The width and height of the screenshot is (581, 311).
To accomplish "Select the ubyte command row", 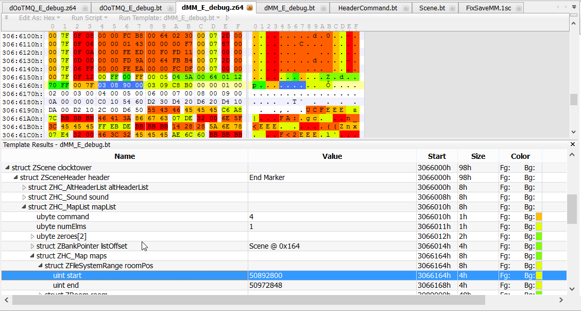I will pos(284,217).
